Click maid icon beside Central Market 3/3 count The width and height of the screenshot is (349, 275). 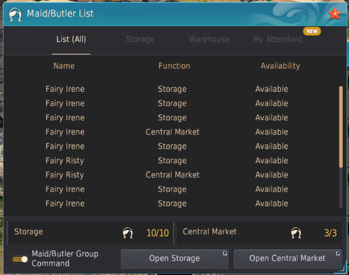click(296, 233)
